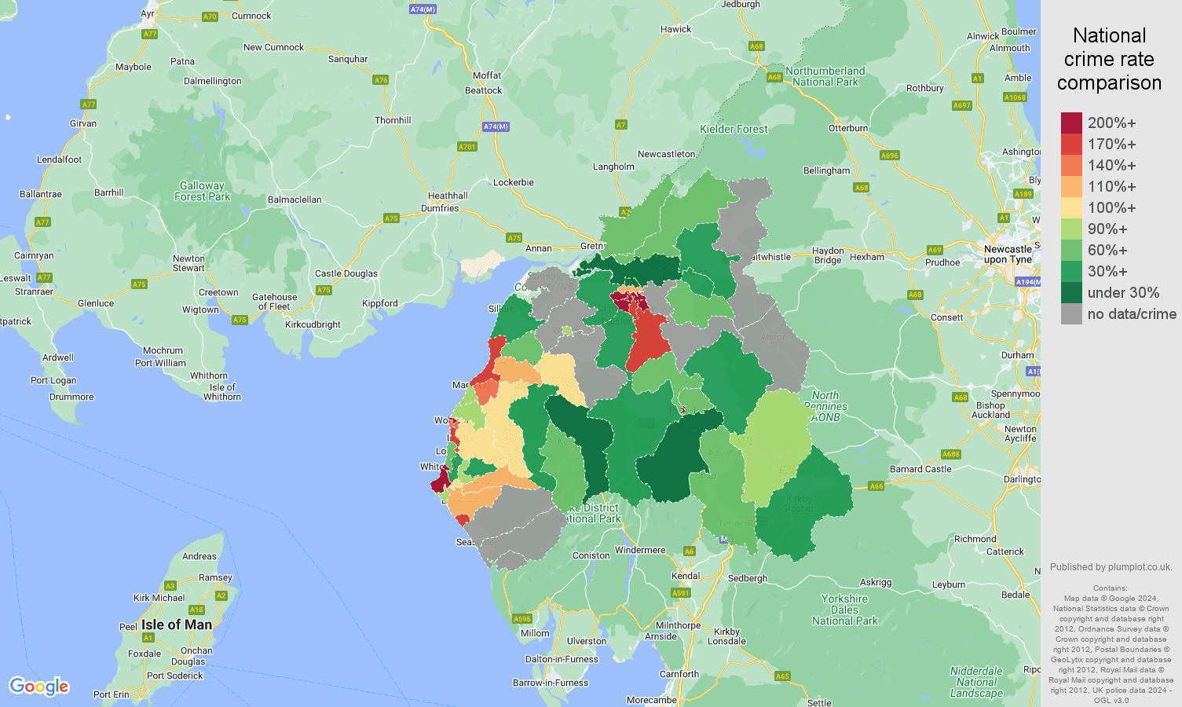Click the 200%+ dark red legend swatch
The height and width of the screenshot is (707, 1182).
pos(1071,123)
